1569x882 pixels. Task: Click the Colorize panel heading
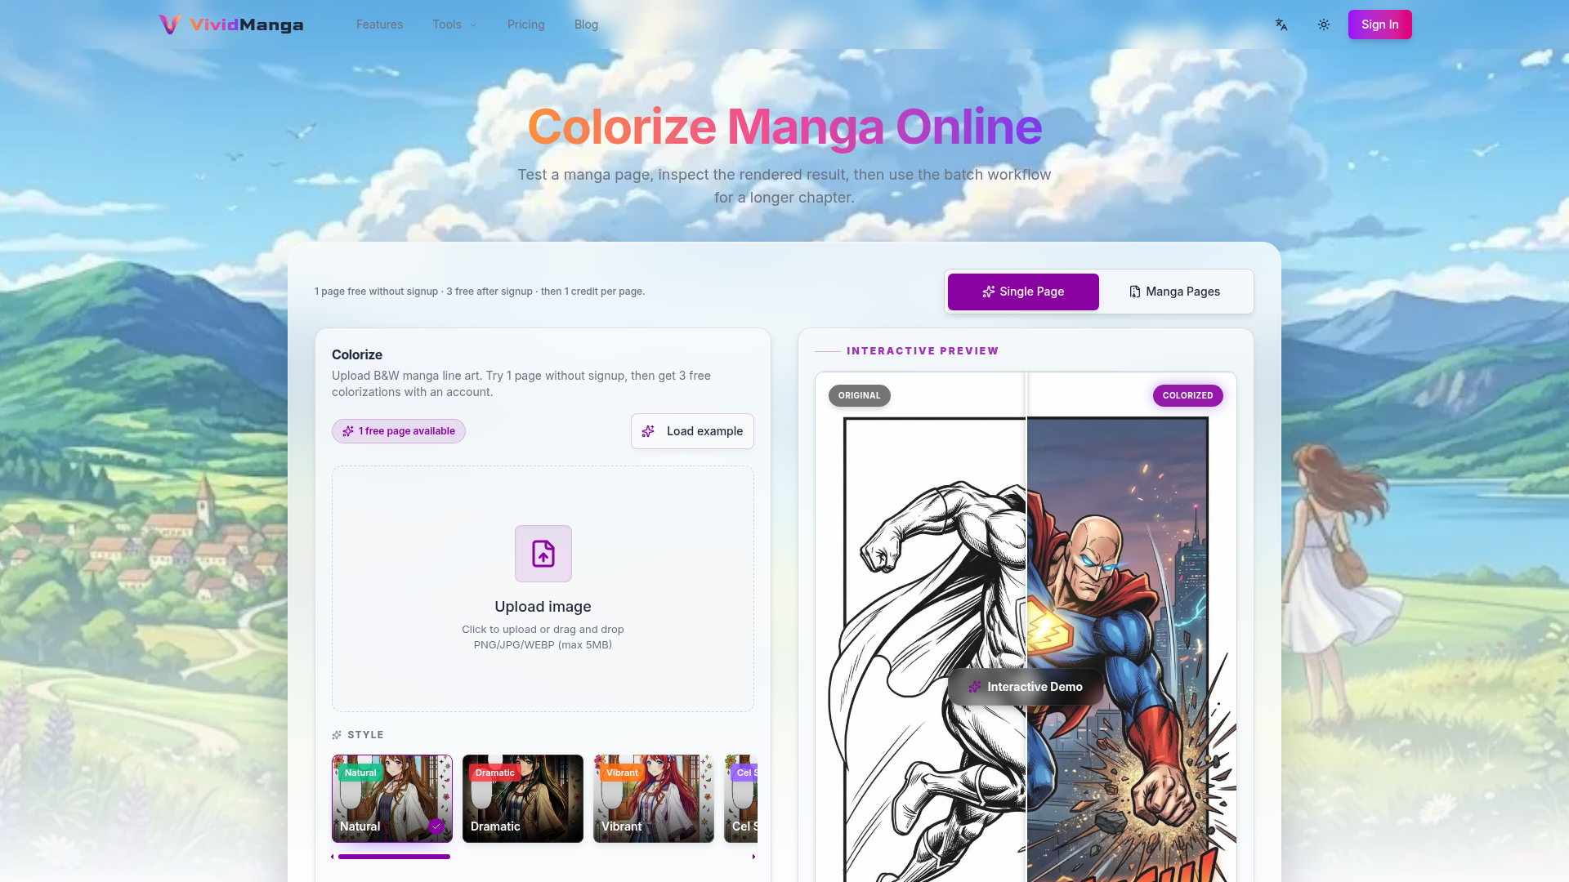pos(357,354)
